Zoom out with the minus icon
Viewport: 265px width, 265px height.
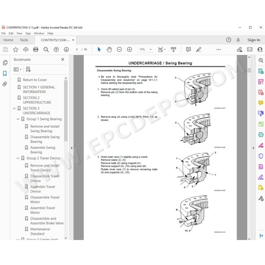[119, 50]
